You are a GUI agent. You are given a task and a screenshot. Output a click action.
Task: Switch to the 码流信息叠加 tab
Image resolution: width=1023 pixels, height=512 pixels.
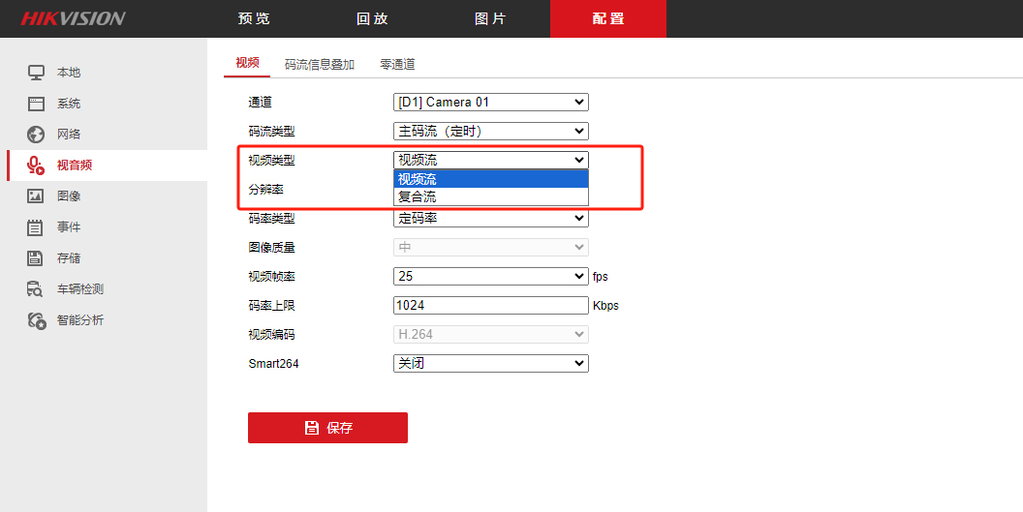click(x=320, y=64)
